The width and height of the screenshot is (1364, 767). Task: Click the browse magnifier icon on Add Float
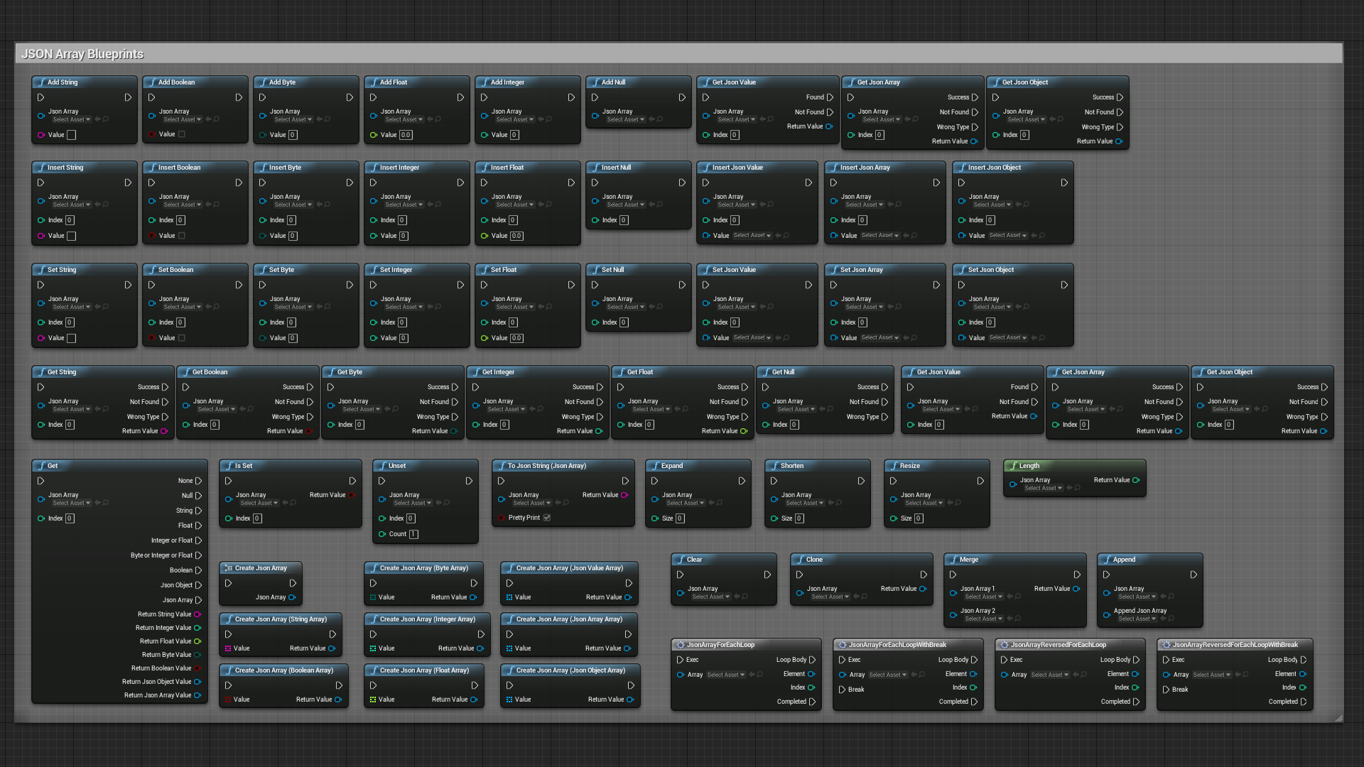click(438, 119)
